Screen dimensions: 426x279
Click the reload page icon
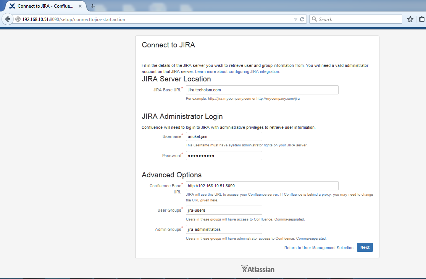(302, 19)
